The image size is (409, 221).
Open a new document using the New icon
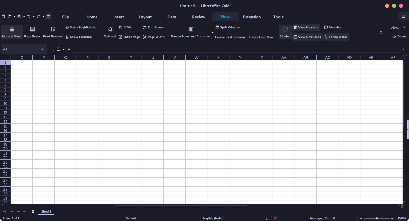pyautogui.click(x=3, y=16)
